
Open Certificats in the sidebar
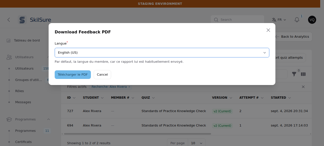pyautogui.click(x=23, y=142)
